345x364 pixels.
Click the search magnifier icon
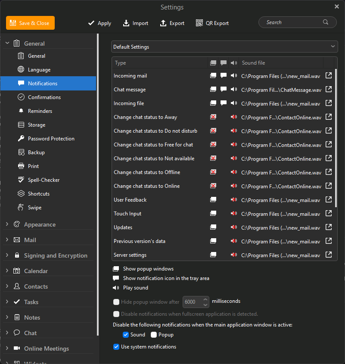tap(326, 22)
